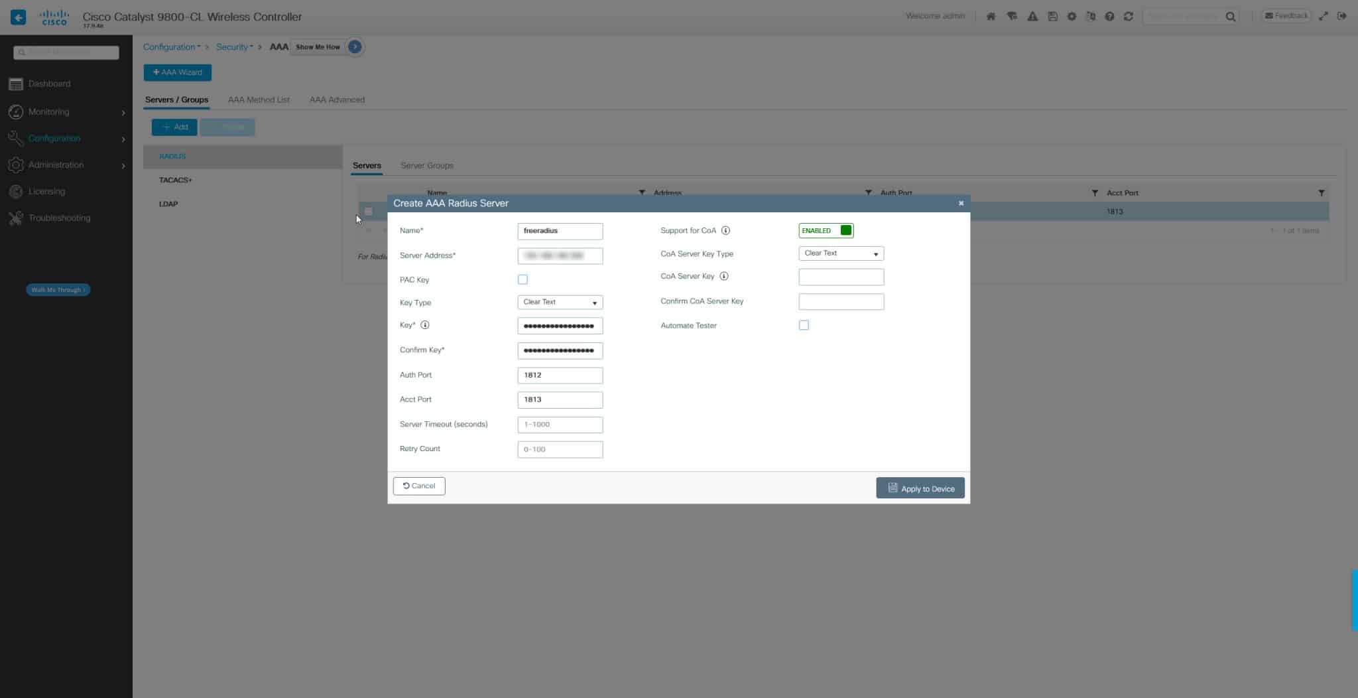This screenshot has width=1358, height=698.
Task: Click the Walk Me Through button
Action: coord(58,290)
